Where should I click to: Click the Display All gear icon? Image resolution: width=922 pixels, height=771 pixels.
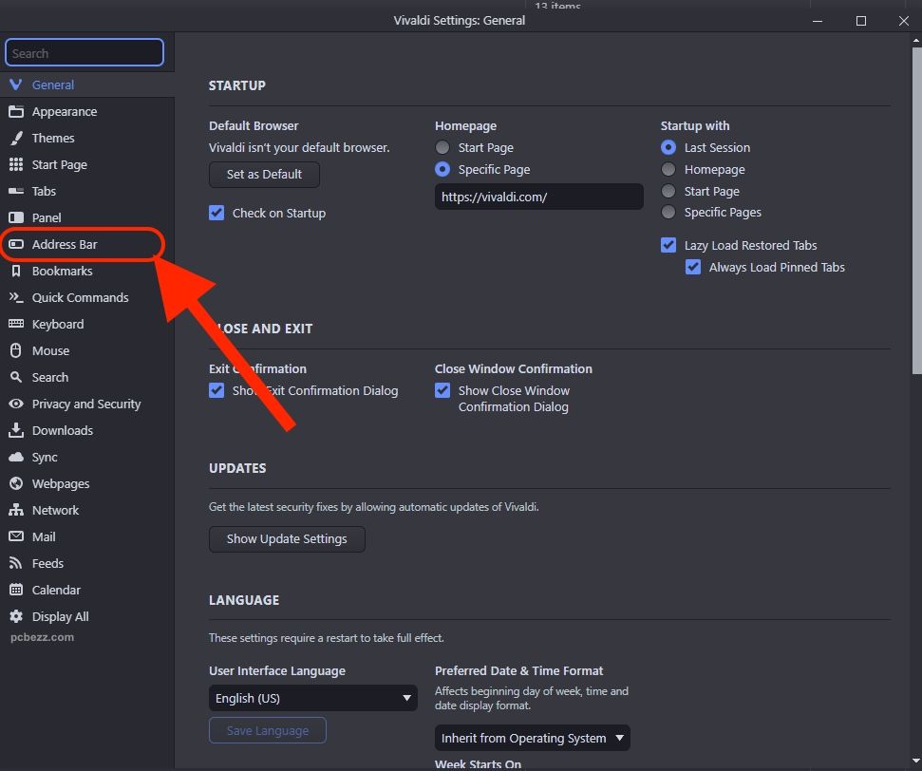[16, 616]
